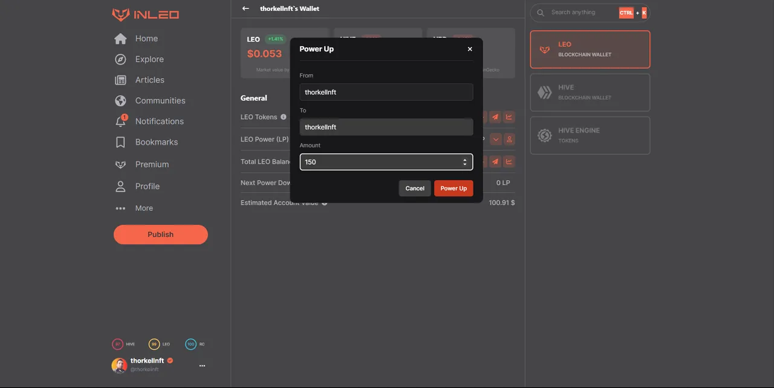
Task: Click the Estimated Account Value info icon
Action: pos(325,203)
